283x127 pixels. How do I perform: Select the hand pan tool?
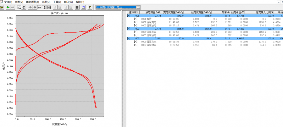point(24,7)
